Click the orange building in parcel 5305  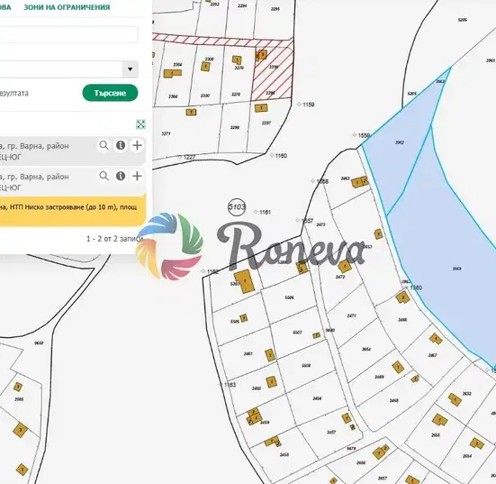pos(246,281)
